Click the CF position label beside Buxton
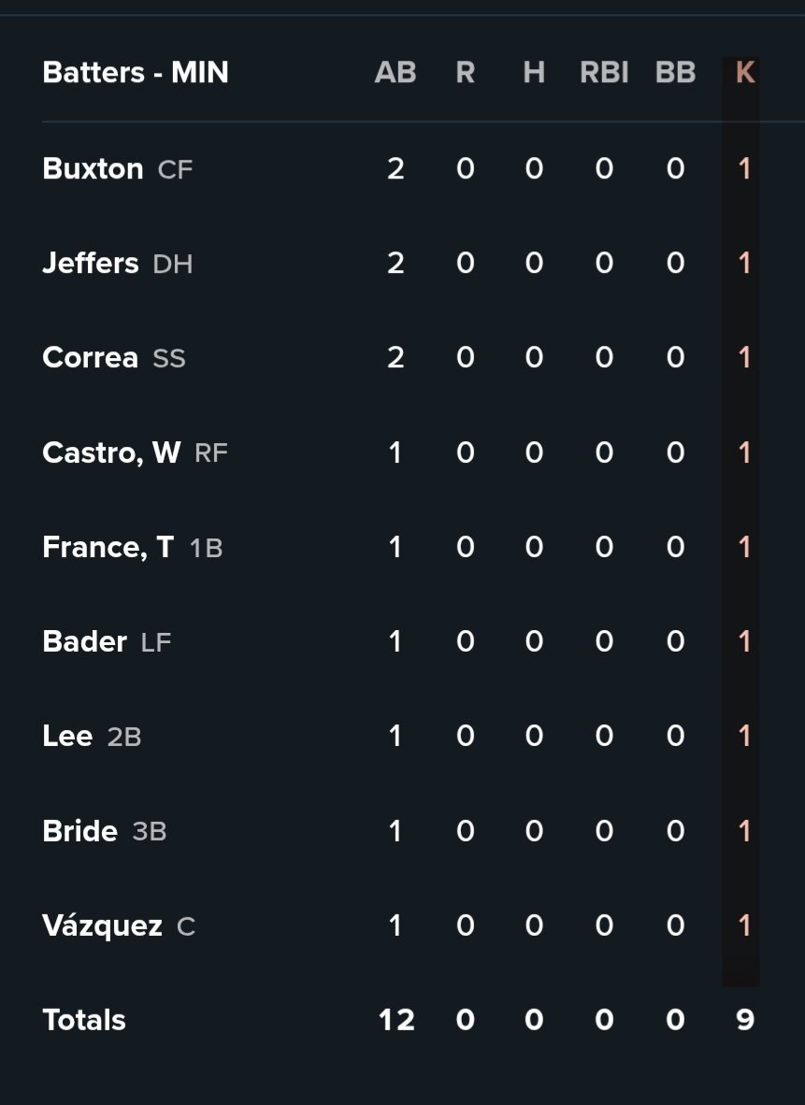Image resolution: width=805 pixels, height=1105 pixels. 175,170
